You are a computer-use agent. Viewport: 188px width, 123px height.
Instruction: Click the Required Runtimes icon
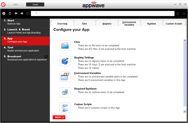[x=65, y=92]
